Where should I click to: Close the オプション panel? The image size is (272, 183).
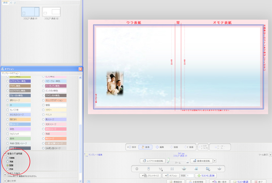pyautogui.click(x=80, y=69)
